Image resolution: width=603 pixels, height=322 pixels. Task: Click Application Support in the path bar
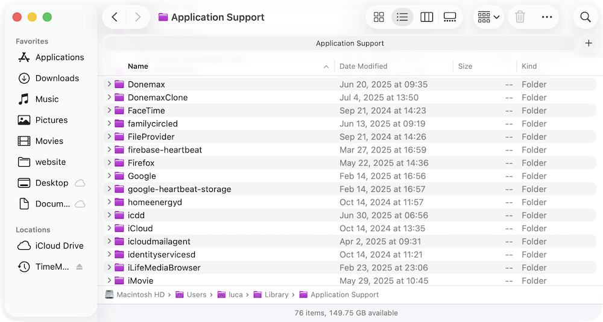pyautogui.click(x=339, y=294)
